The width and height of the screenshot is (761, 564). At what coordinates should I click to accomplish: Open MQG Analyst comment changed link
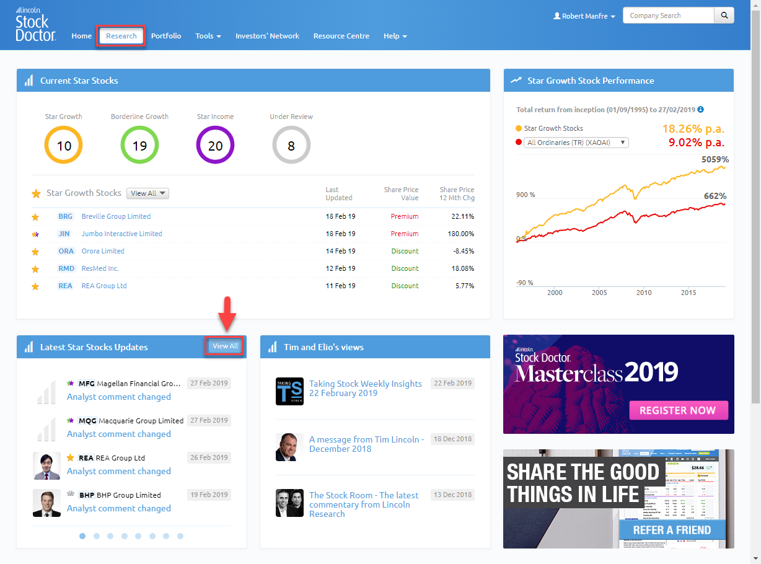(x=119, y=434)
